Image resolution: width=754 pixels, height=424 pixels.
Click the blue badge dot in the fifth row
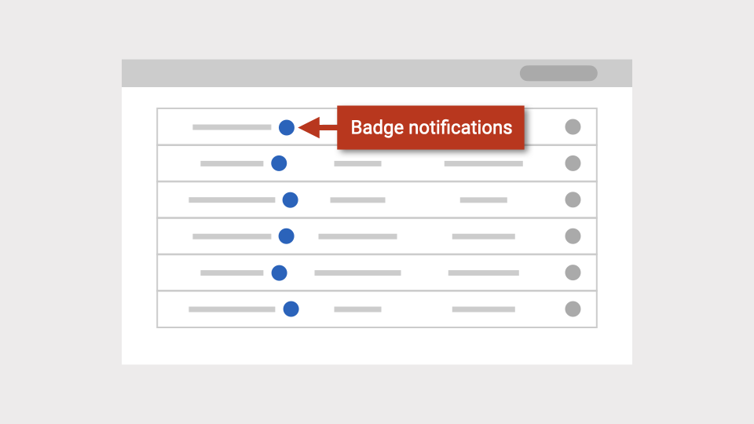tap(279, 272)
